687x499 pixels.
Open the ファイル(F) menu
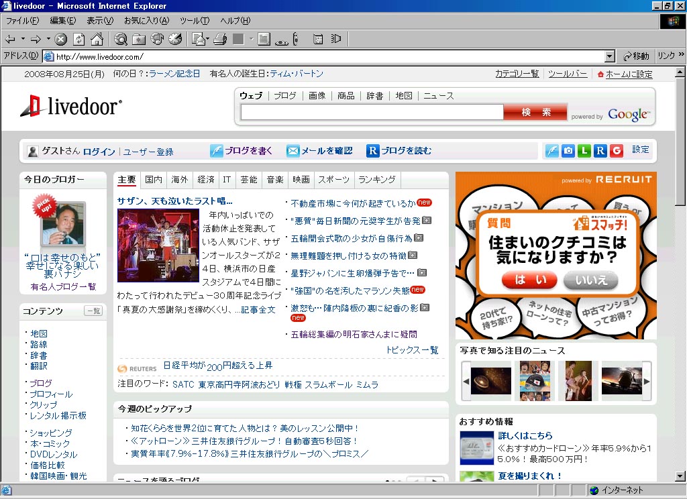pos(22,21)
